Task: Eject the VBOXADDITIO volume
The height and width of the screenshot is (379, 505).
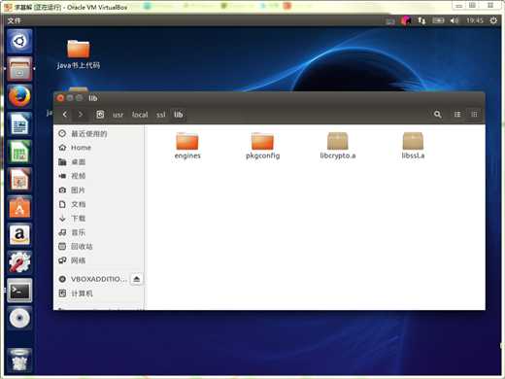Action: pyautogui.click(x=137, y=279)
